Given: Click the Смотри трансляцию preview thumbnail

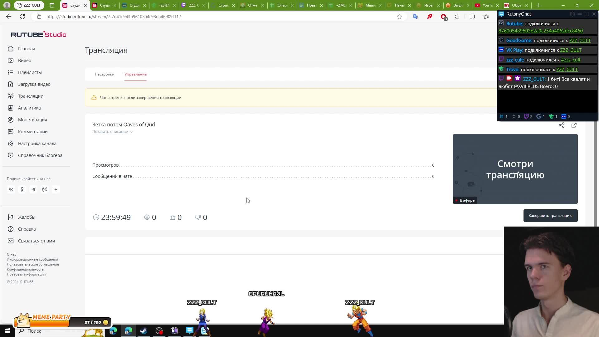Looking at the screenshot, I should pyautogui.click(x=515, y=169).
